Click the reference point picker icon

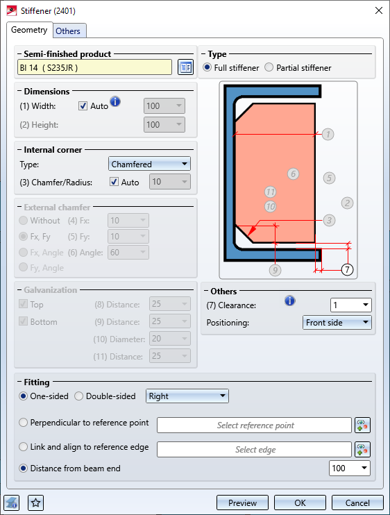coord(363,425)
